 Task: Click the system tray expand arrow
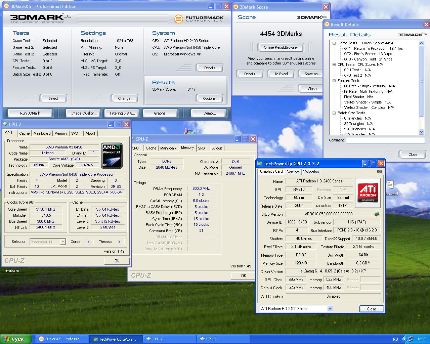(x=405, y=339)
